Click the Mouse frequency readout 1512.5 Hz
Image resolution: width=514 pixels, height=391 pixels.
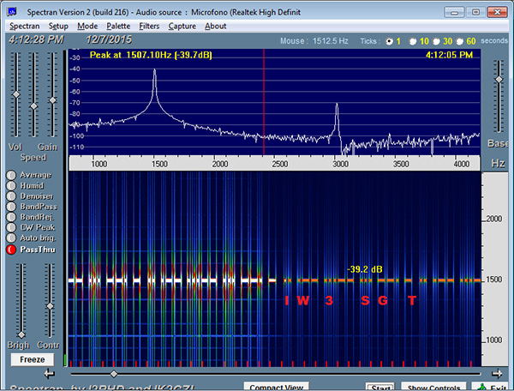(314, 41)
